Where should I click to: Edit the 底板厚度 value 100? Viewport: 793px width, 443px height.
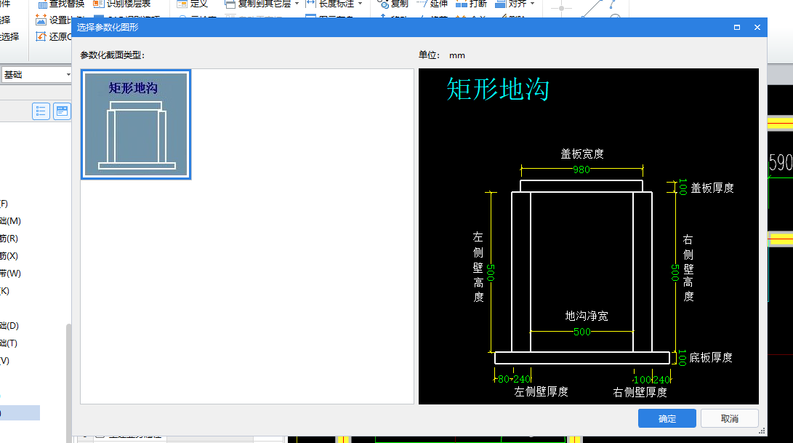pyautogui.click(x=683, y=357)
